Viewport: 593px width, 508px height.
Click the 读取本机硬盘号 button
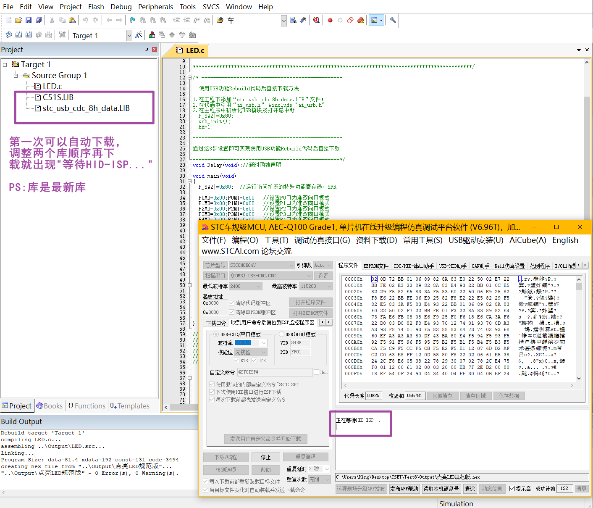coord(441,489)
